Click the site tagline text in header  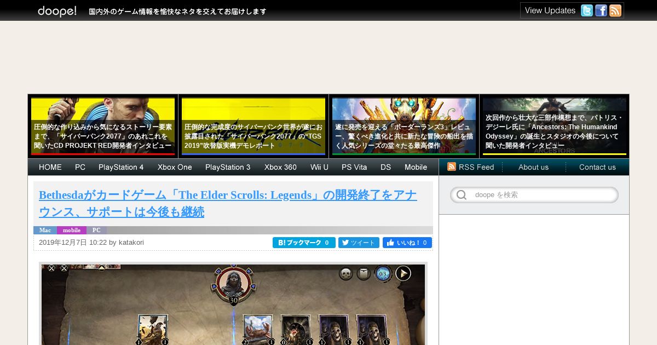tap(177, 12)
